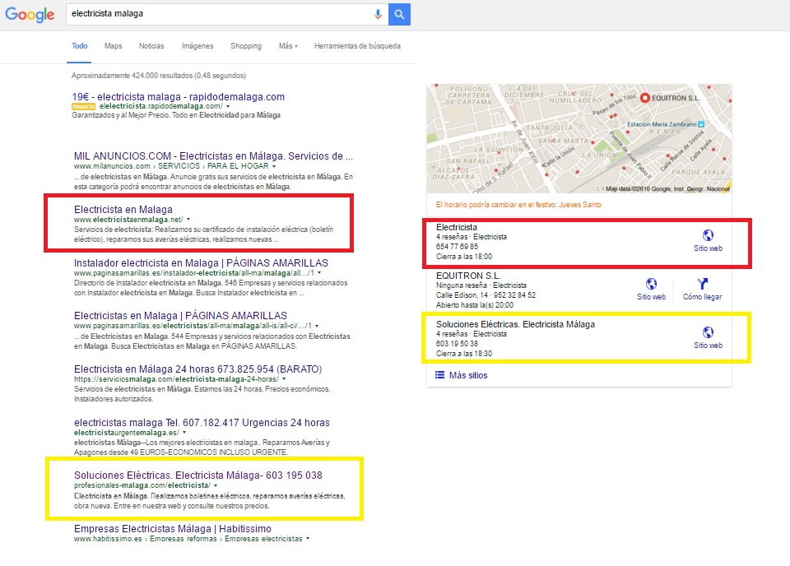Click the Google logo
Viewport: 790px width, 566px height.
tap(30, 15)
